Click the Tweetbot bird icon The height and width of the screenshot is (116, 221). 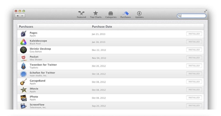[x=23, y=66]
